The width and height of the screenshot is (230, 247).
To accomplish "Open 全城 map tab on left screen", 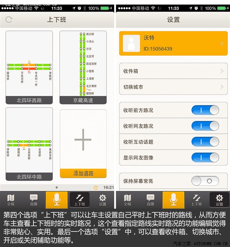I will tap(11, 200).
